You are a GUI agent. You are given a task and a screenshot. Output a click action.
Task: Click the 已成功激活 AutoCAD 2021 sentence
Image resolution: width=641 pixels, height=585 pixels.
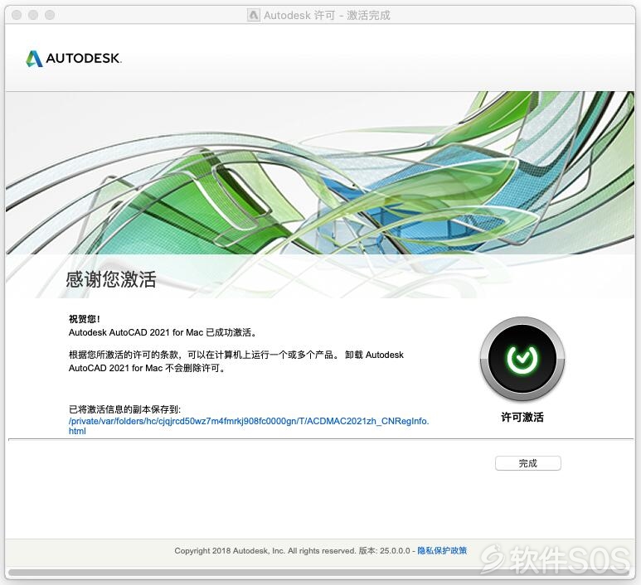click(163, 332)
